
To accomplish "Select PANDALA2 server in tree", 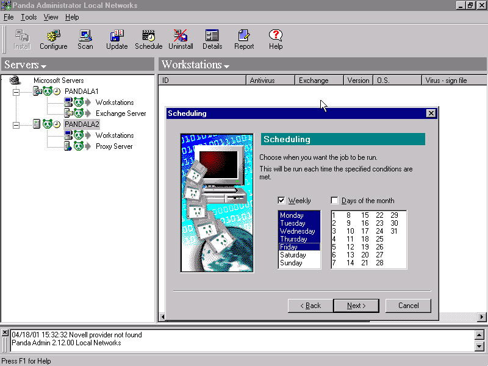I will [x=82, y=124].
